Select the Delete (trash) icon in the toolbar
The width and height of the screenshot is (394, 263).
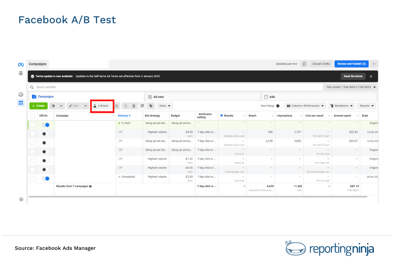pos(134,106)
